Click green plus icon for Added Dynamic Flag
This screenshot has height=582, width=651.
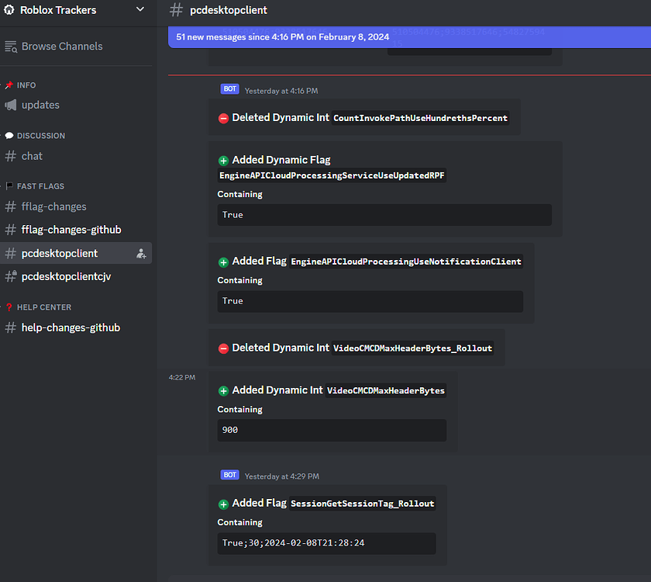223,161
